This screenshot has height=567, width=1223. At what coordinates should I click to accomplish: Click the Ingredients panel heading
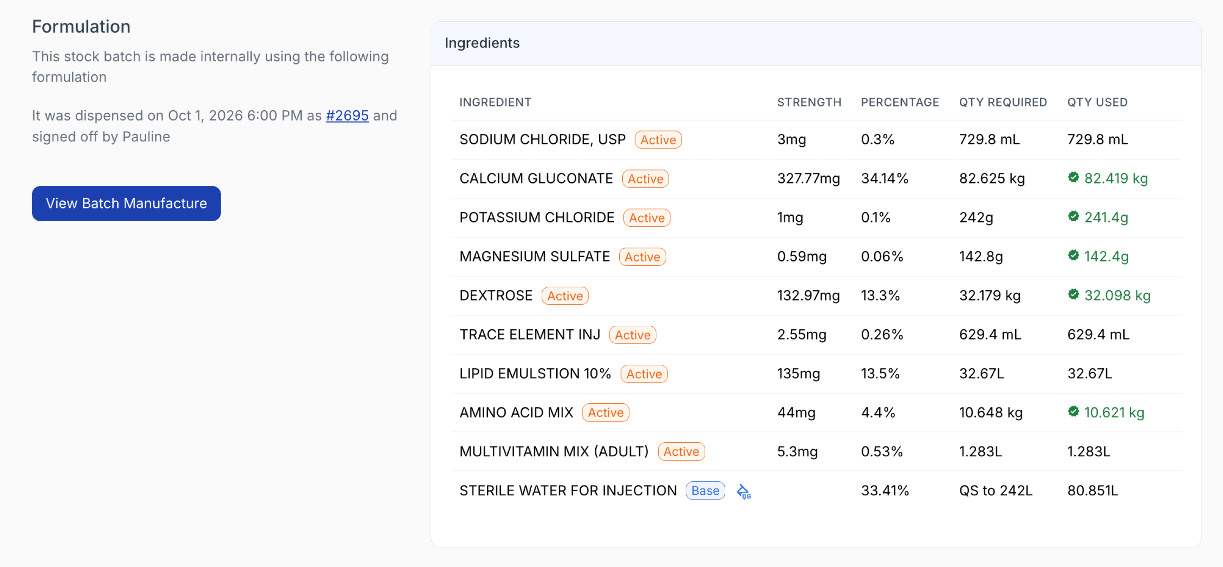click(x=482, y=43)
